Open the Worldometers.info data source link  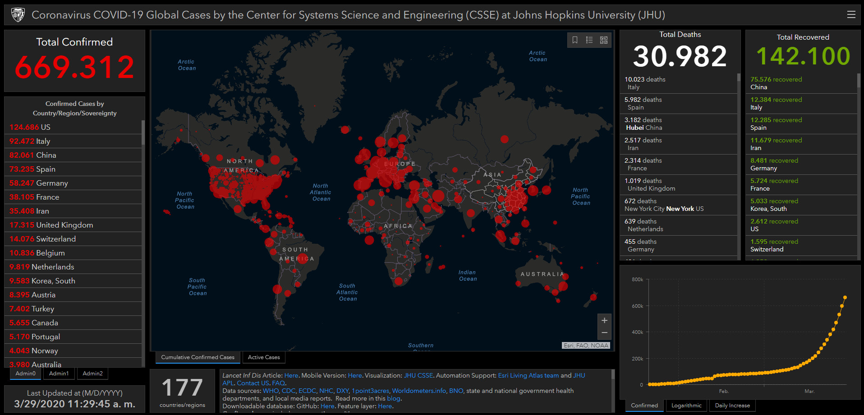click(419, 391)
